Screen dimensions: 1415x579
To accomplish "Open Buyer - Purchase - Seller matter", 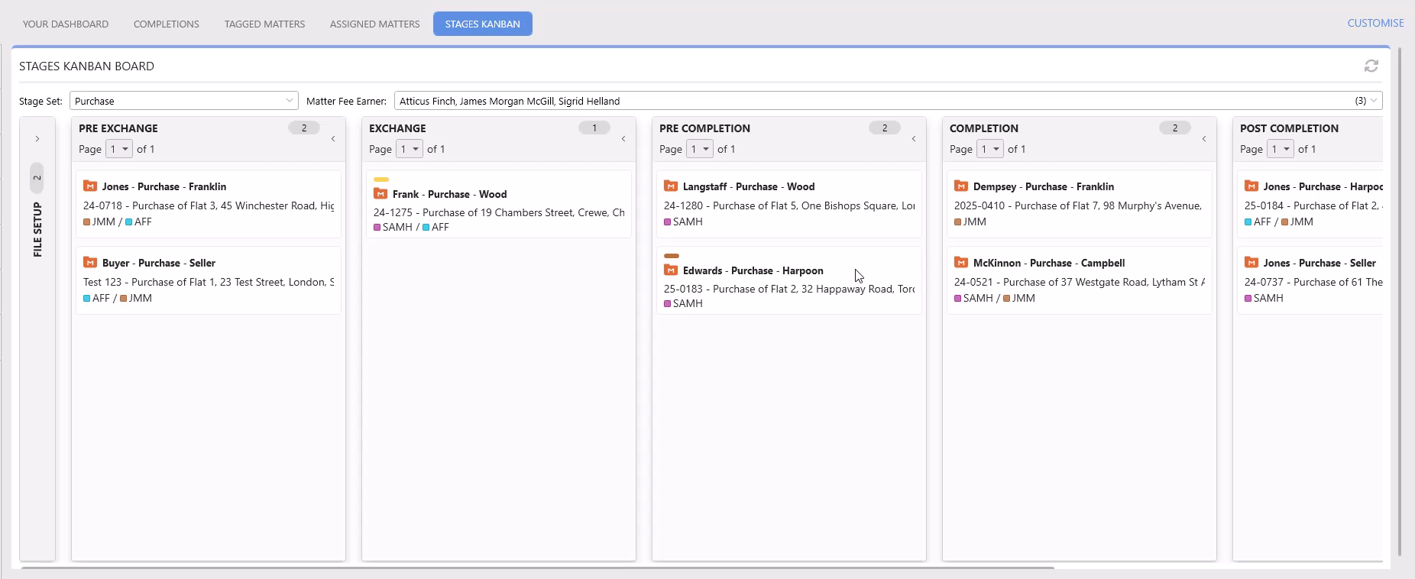I will coord(159,263).
